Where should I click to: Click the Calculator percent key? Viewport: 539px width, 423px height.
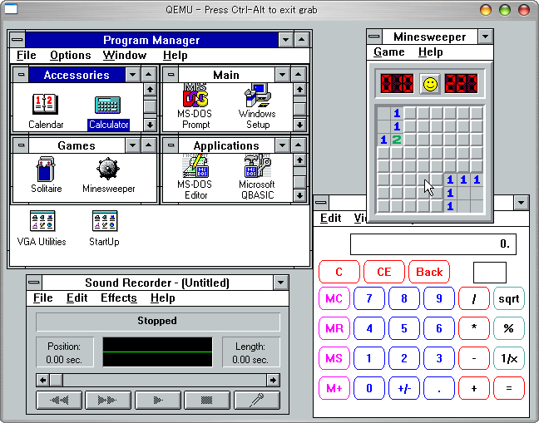(x=509, y=328)
